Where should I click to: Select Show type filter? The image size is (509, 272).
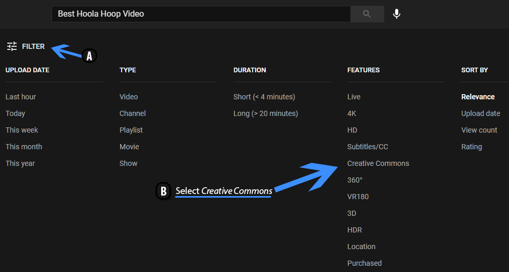coord(128,163)
